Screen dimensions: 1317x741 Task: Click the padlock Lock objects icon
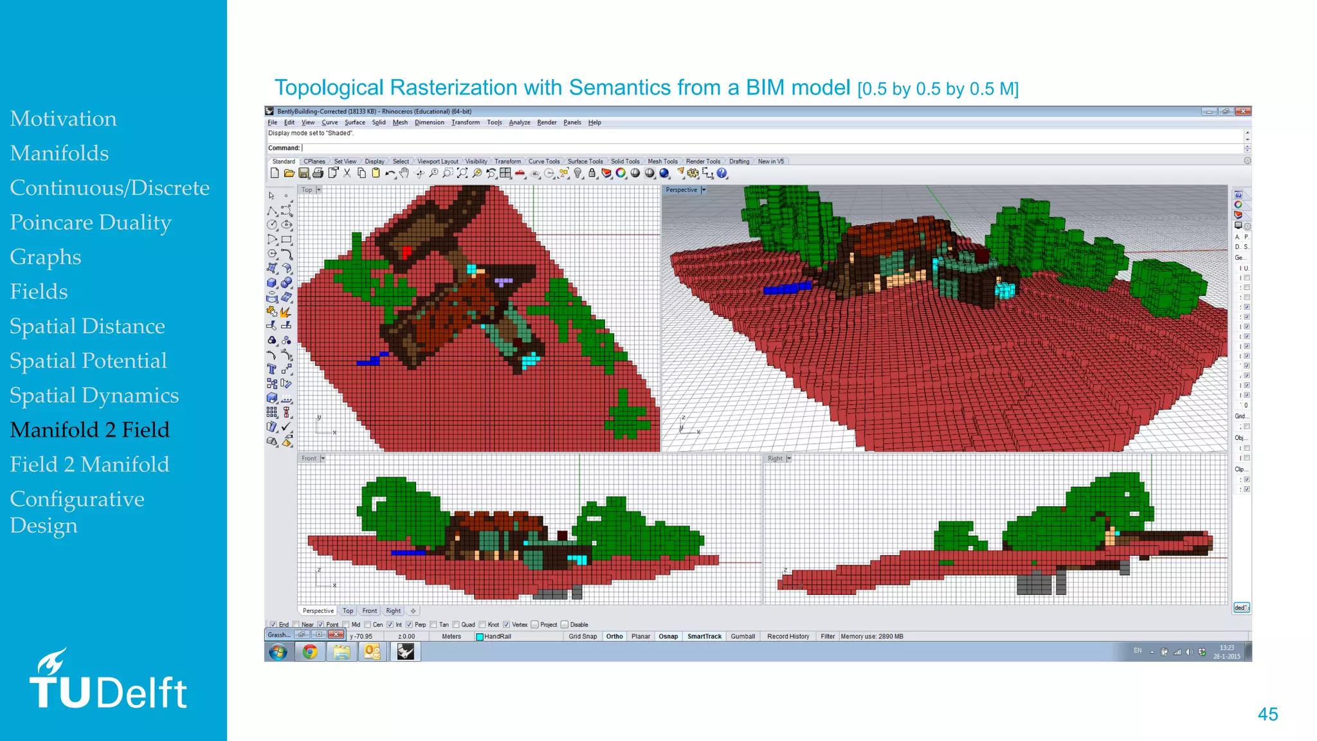click(x=592, y=173)
